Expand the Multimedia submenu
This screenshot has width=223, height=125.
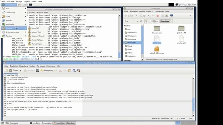14,24
